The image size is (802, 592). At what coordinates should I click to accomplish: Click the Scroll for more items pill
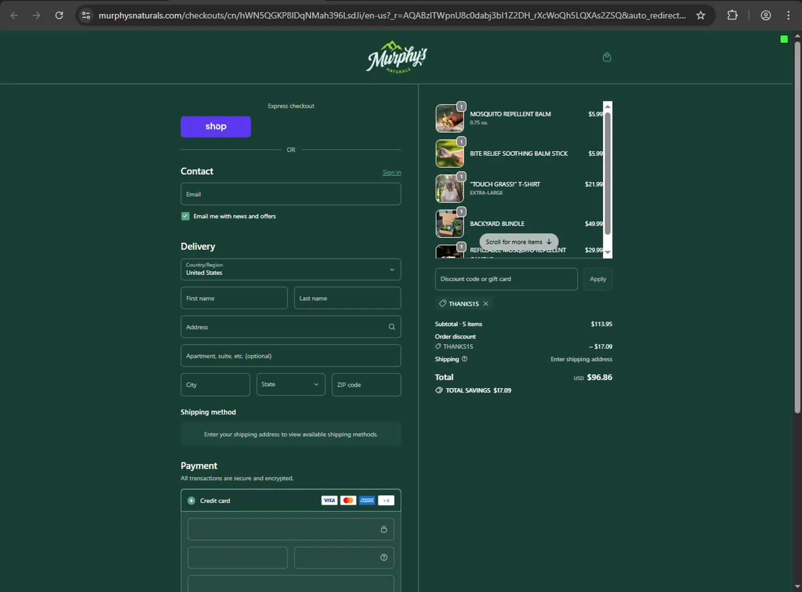click(519, 242)
